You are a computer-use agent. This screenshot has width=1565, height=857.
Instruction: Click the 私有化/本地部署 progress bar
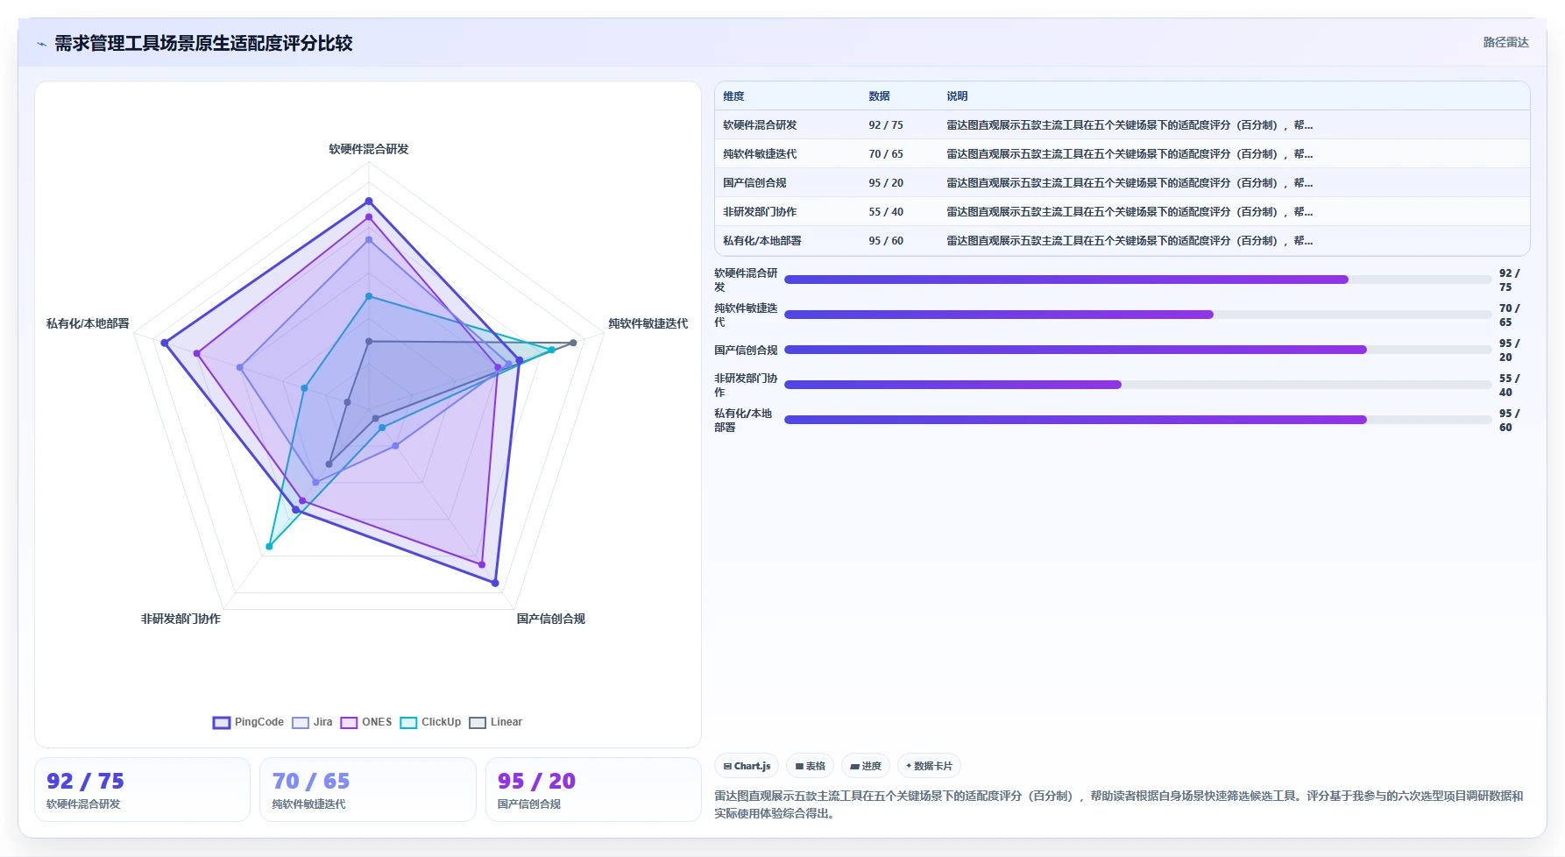click(1137, 420)
